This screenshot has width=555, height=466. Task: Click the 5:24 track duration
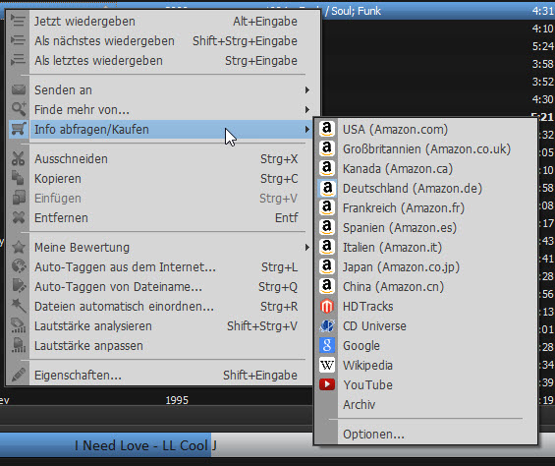(542, 46)
